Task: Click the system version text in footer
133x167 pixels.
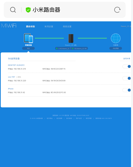Action: (x=61, y=115)
